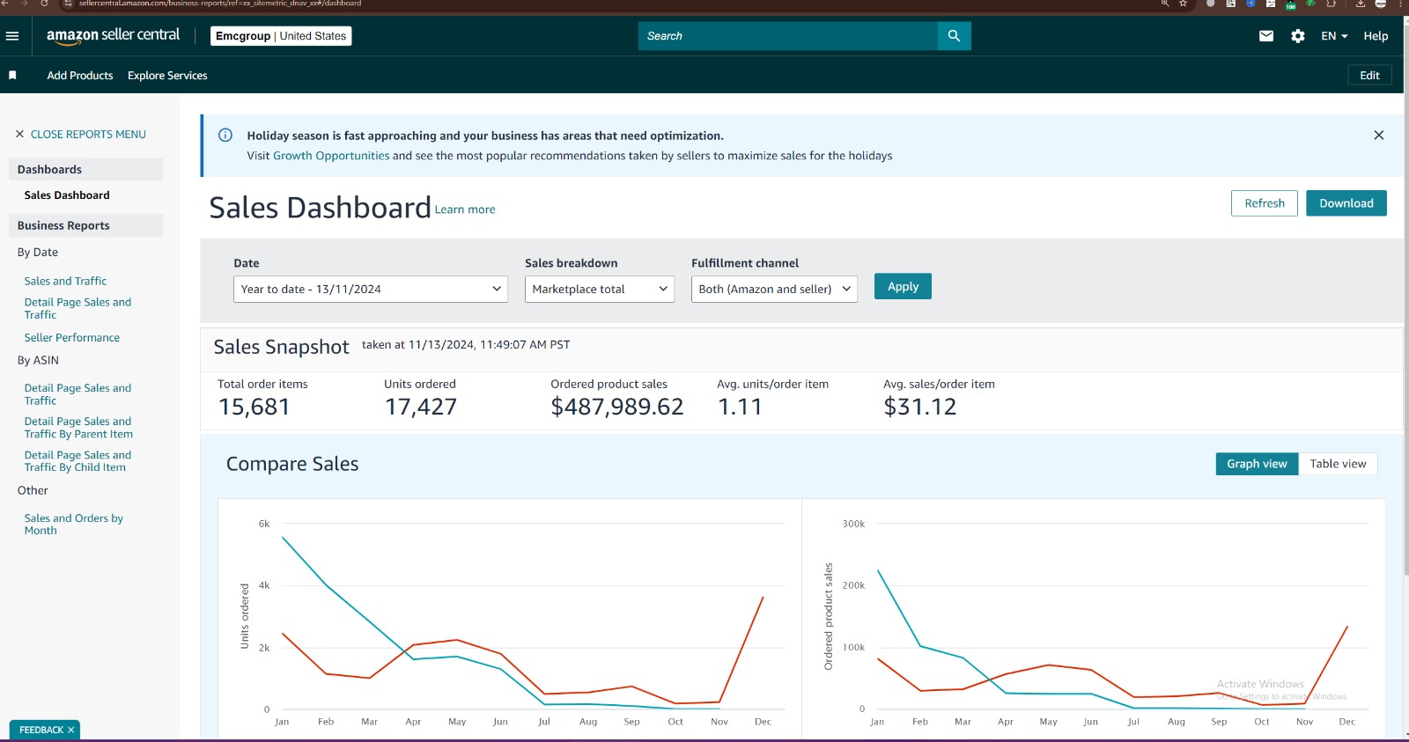Click into the Search field
The width and height of the screenshot is (1409, 742).
(788, 36)
